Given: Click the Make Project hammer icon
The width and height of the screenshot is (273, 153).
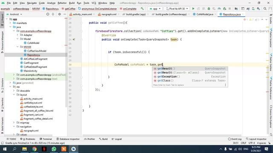Looking at the screenshot, I should (x=142, y=8).
